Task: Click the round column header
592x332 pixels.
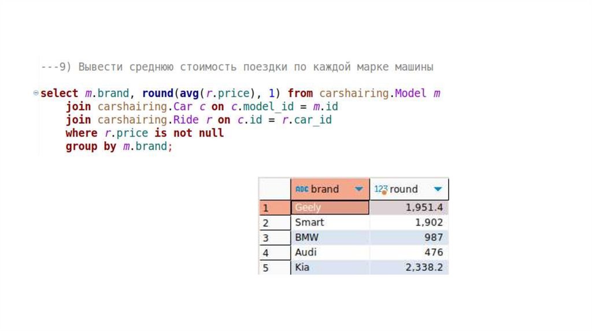Action: tap(409, 189)
